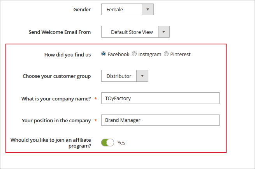Toggle the affiliate program switch
This screenshot has width=255, height=169.
[x=107, y=143]
